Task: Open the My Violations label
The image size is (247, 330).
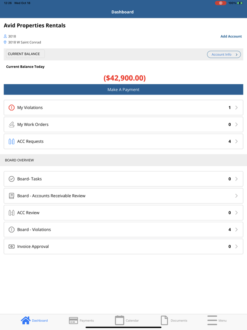Action: 30,107
